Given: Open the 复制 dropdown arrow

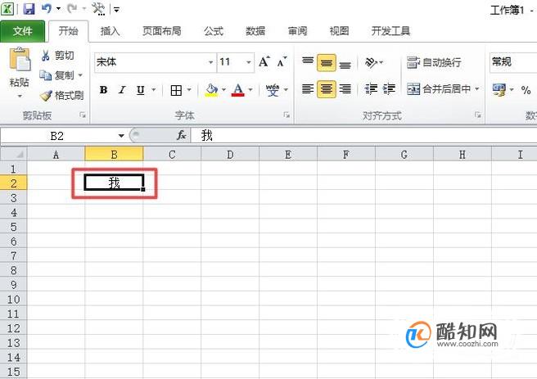Looking at the screenshot, I should (80, 75).
